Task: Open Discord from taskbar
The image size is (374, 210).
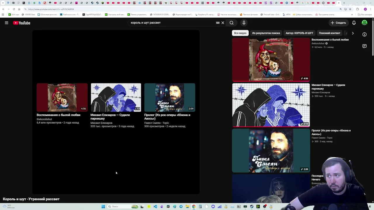Action: [213, 206]
